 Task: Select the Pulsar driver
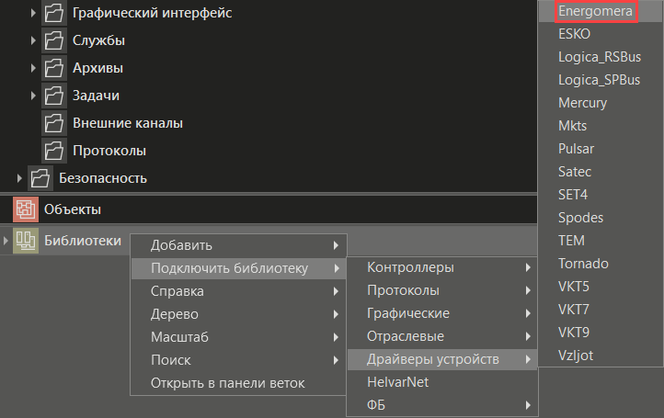(601, 149)
